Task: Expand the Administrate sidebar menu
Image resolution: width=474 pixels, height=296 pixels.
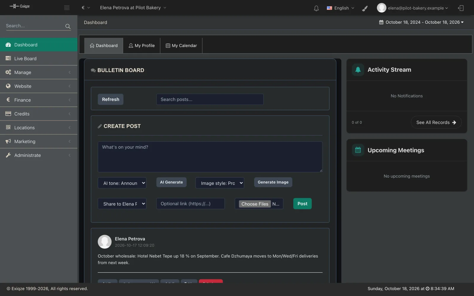Action: coord(39,155)
